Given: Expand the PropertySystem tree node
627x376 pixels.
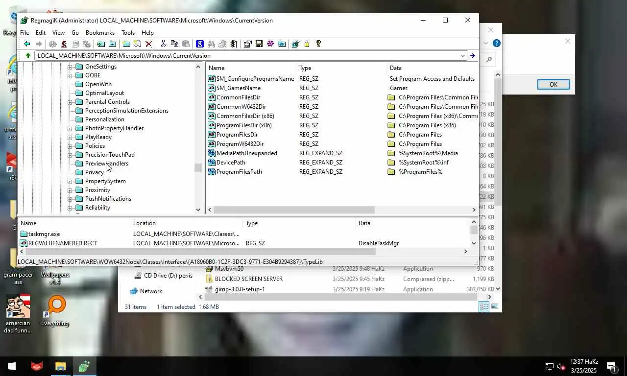Looking at the screenshot, I should [x=70, y=181].
